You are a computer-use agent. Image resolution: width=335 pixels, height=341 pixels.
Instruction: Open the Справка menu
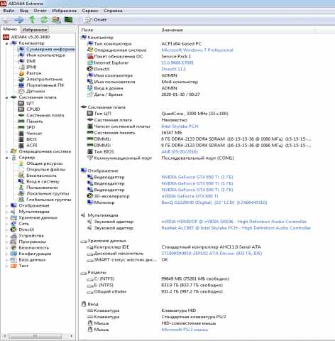[113, 11]
